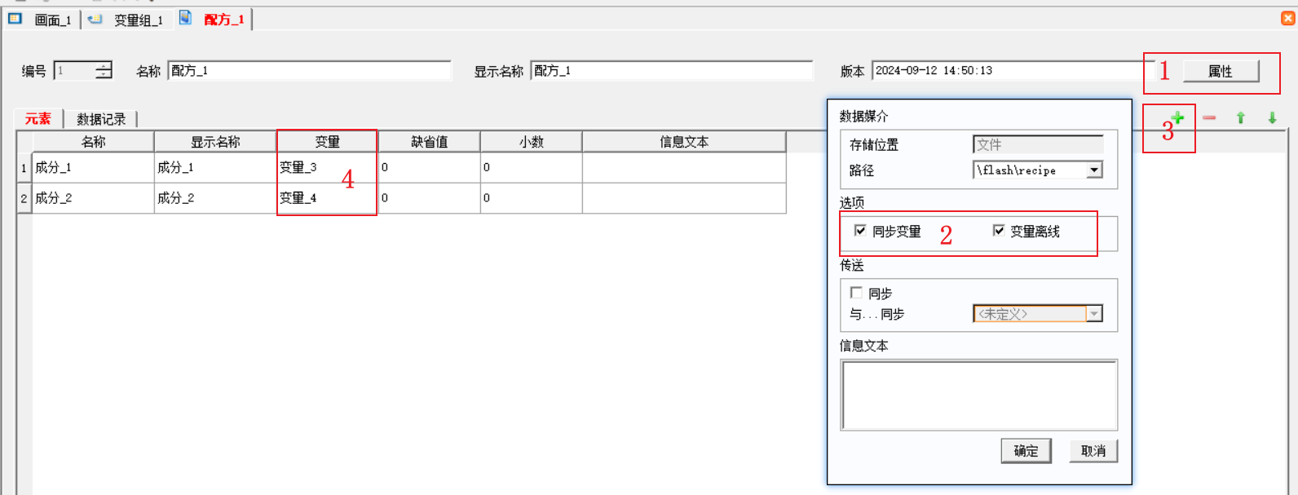Click 小数 cell of 成分_1 row
The height and width of the screenshot is (495, 1298).
pos(532,167)
